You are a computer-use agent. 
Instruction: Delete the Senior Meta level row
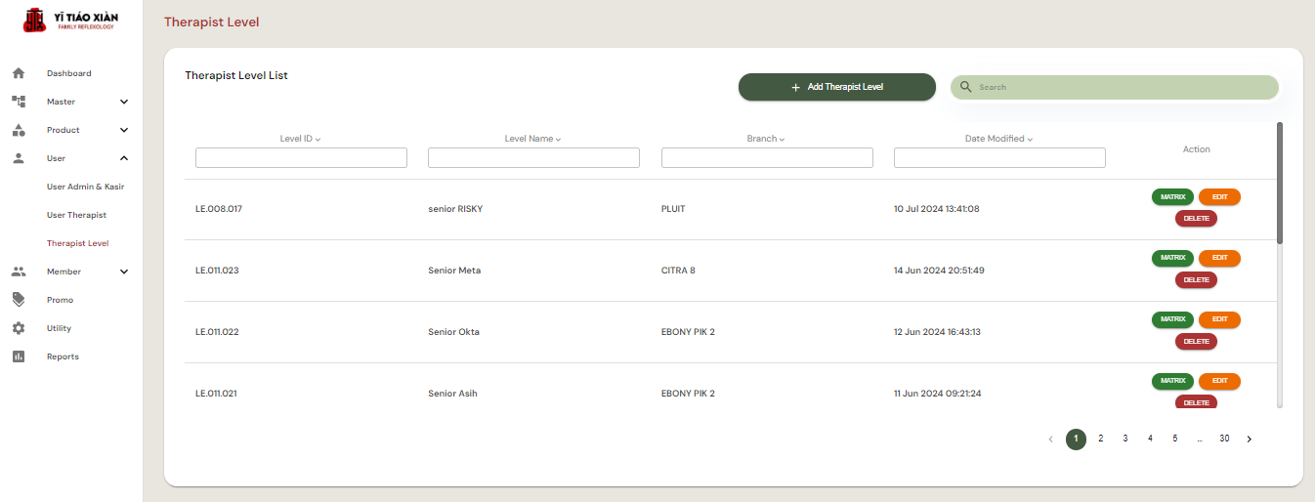(1196, 280)
